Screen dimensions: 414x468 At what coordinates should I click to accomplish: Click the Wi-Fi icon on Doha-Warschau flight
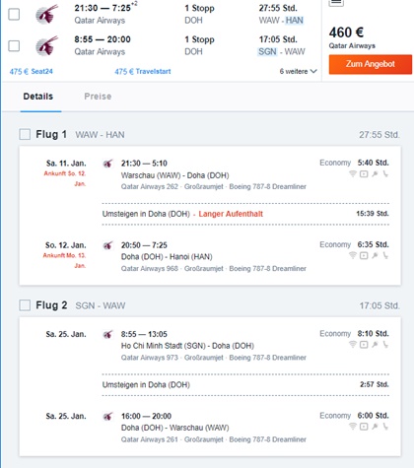pos(353,427)
